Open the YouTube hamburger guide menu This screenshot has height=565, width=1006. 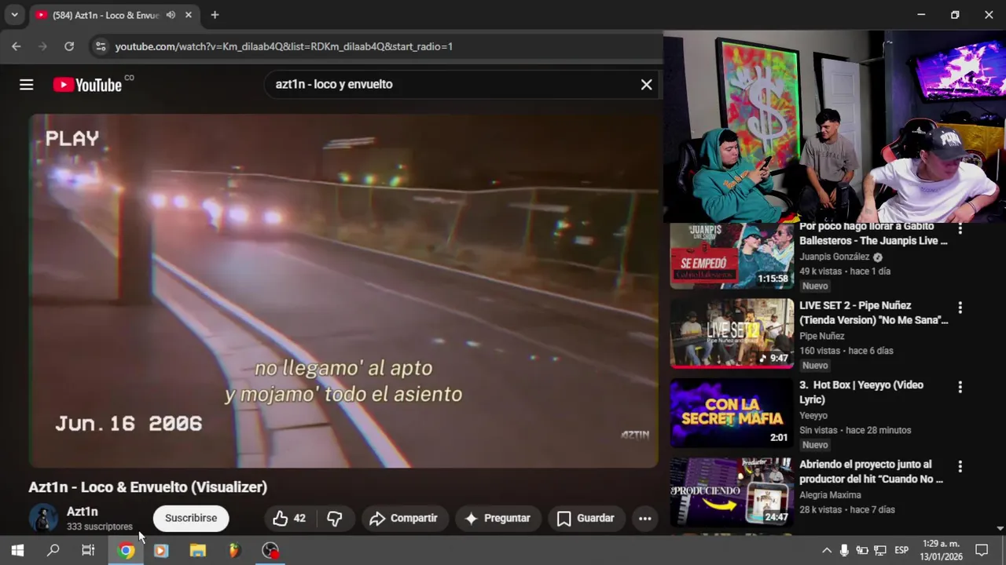click(x=26, y=85)
